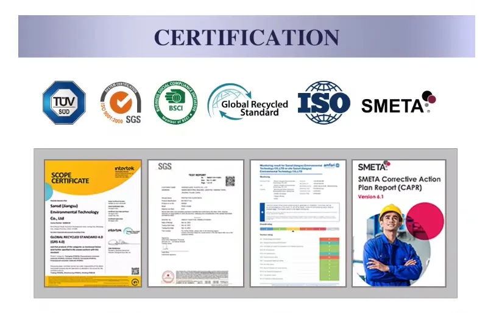Click the red stamp seal on SGS report

(x=168, y=277)
